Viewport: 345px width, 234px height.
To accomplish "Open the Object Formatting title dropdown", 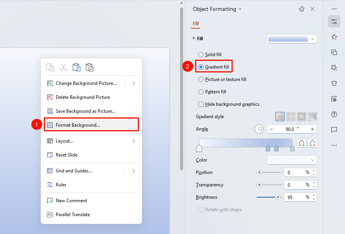I will [240, 9].
